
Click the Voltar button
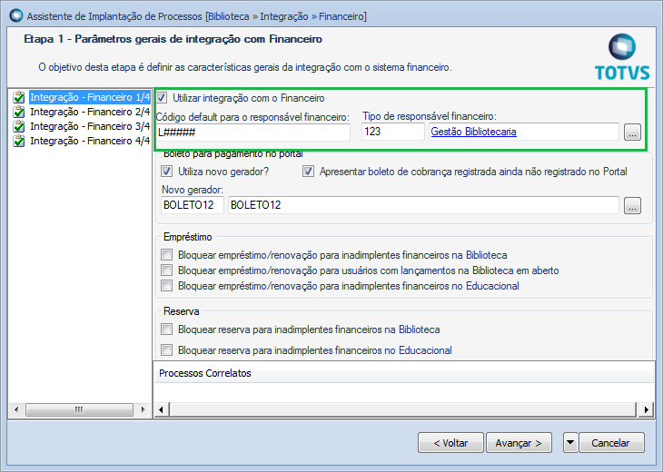450,443
